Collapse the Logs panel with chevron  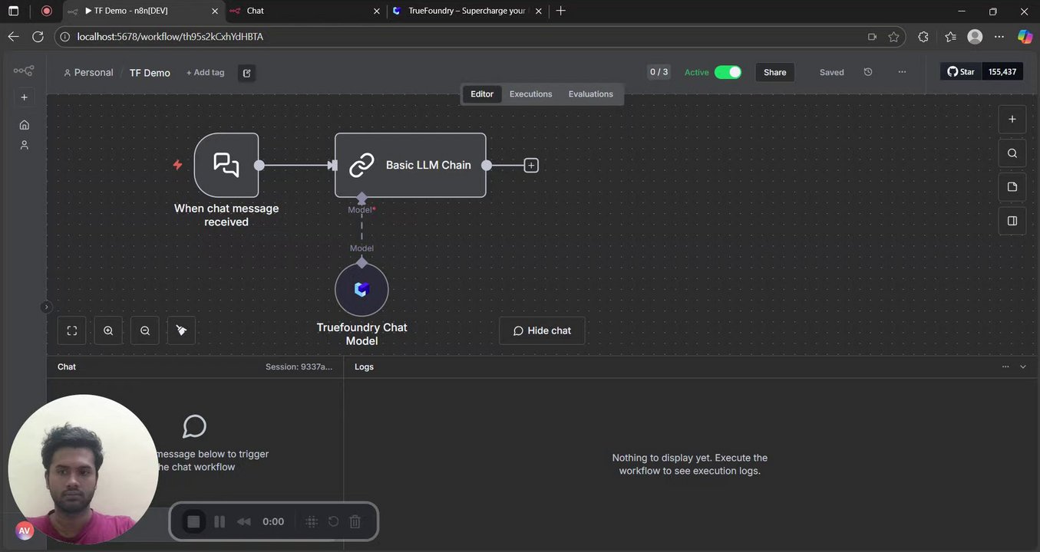(x=1023, y=366)
